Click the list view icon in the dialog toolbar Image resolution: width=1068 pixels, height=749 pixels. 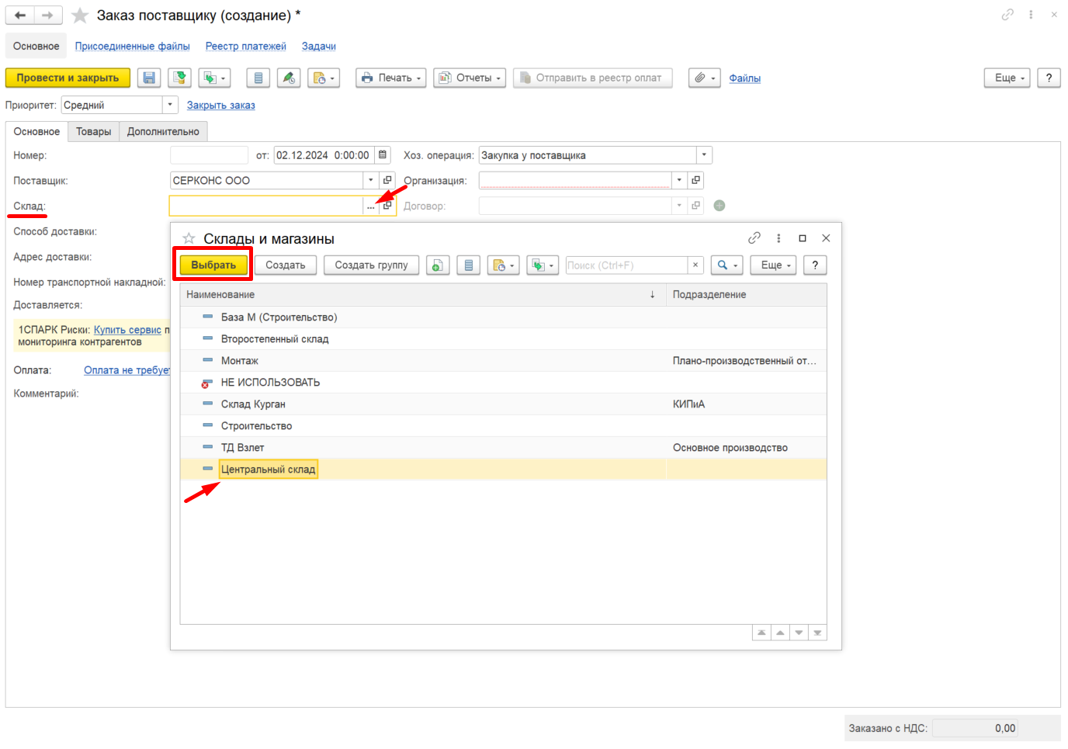click(468, 265)
